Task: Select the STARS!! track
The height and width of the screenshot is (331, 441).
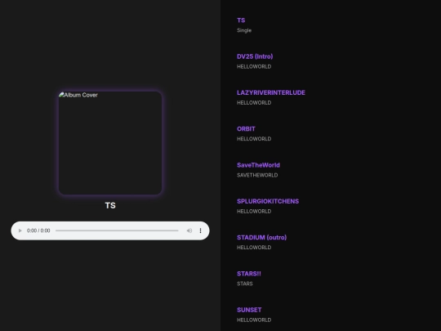Action: click(x=249, y=274)
